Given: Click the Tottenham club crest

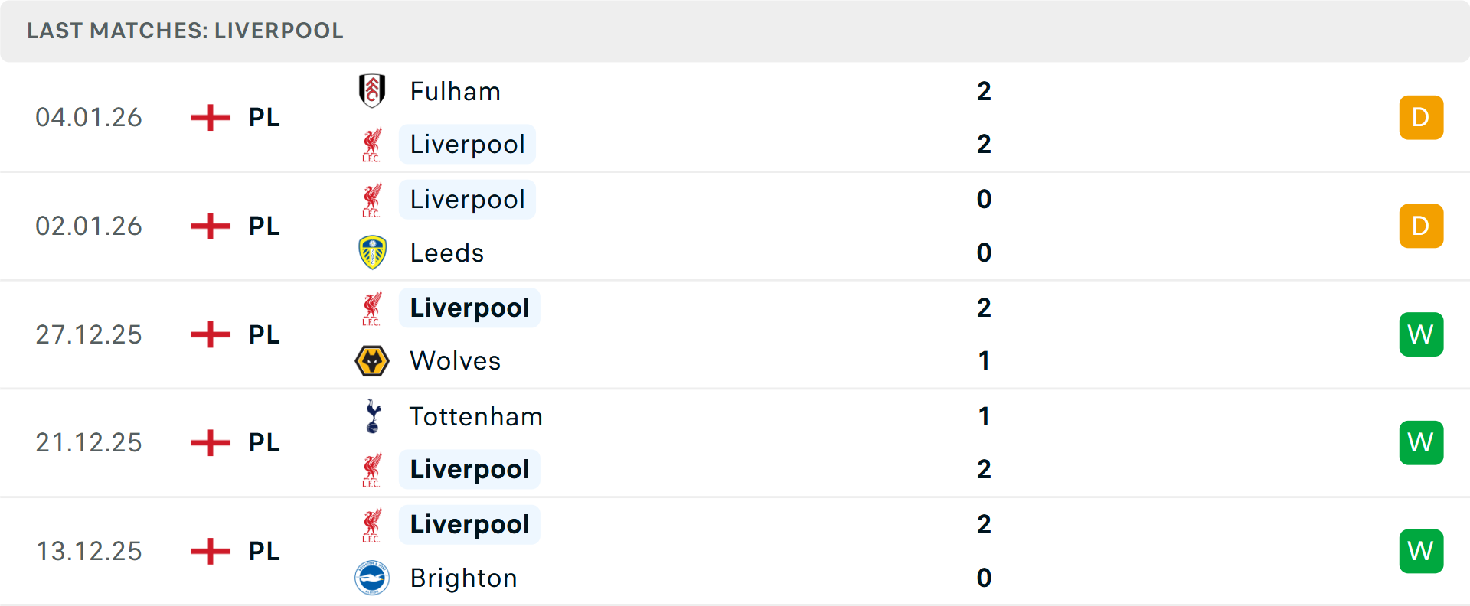Looking at the screenshot, I should pos(372,416).
